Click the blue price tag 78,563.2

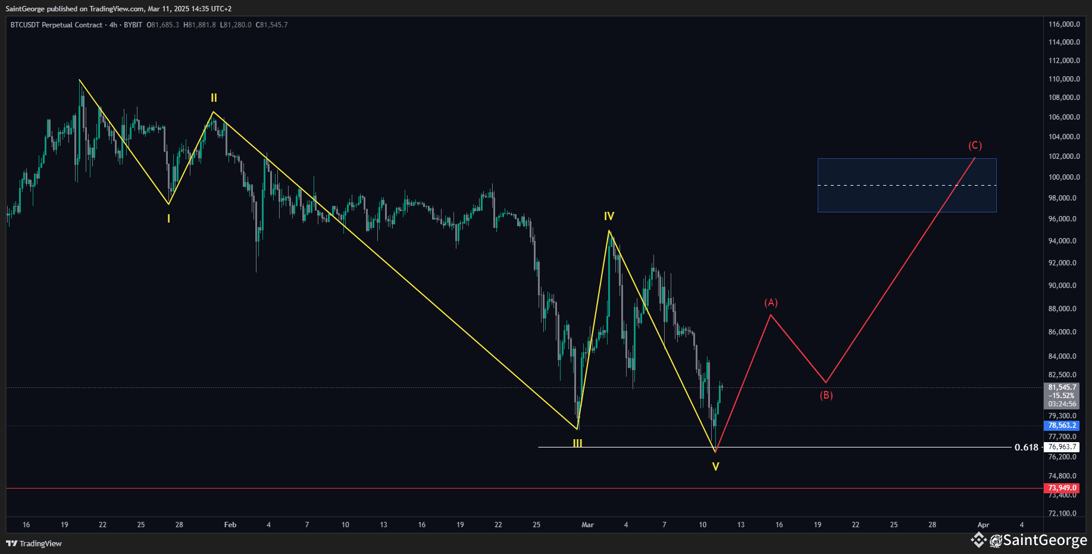(x=1062, y=425)
